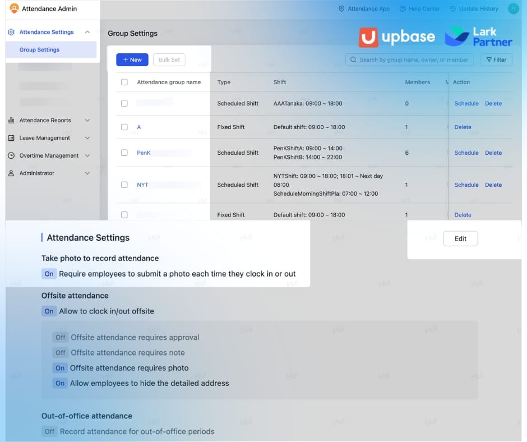Click the Attendance App location pin icon

(341, 9)
